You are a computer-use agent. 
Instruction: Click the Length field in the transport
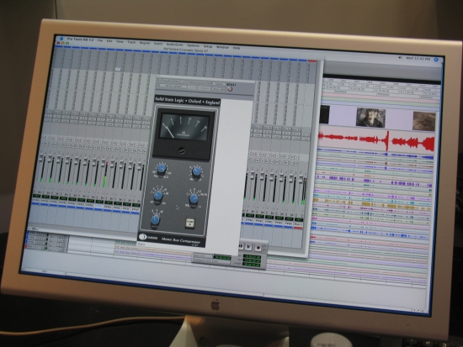coord(251,265)
